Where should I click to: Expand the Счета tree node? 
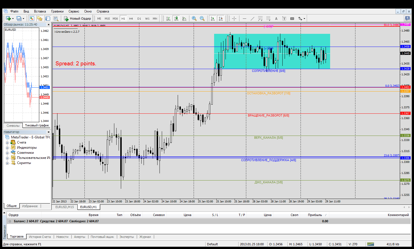(7, 142)
